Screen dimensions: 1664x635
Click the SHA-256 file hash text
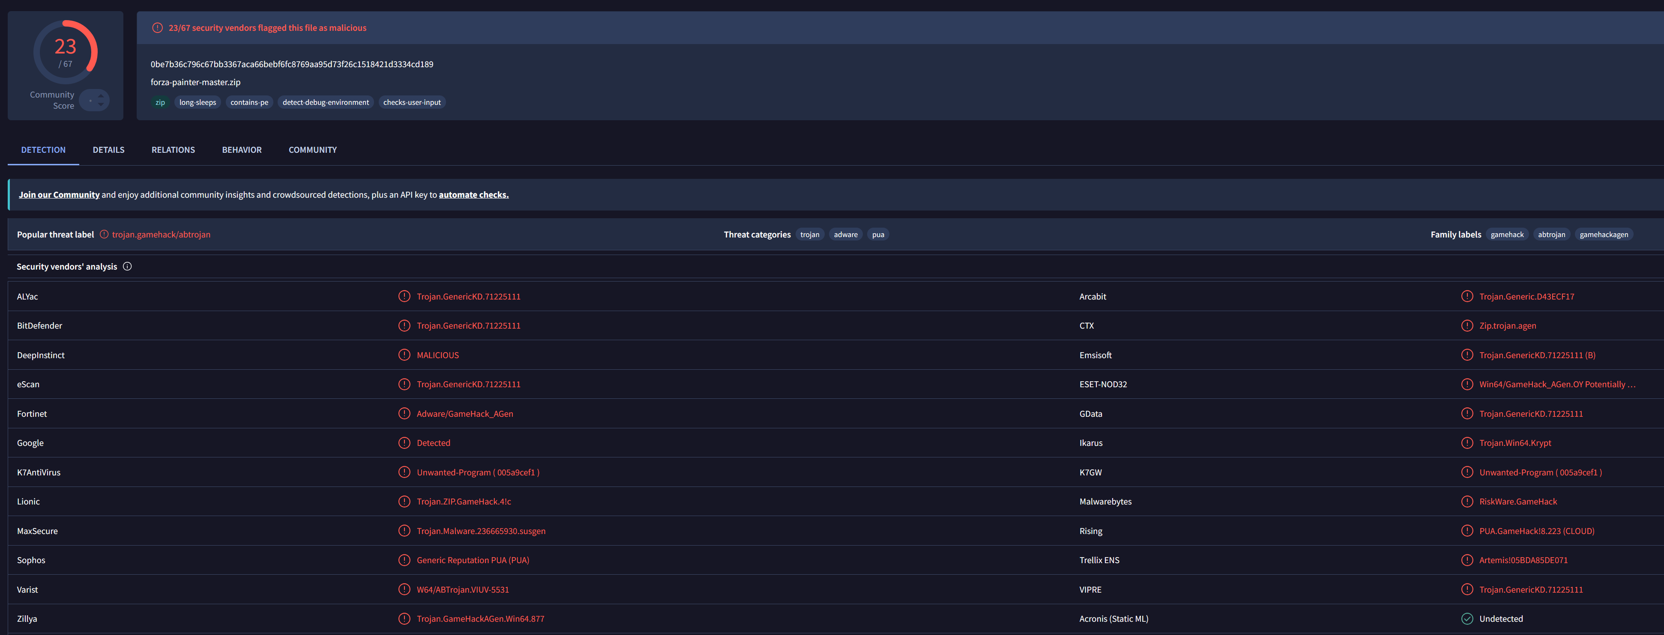[292, 64]
